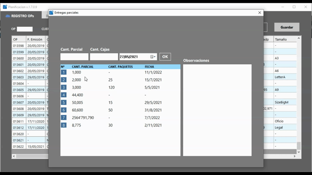Click Tamaño value SizeBigM

point(282,103)
